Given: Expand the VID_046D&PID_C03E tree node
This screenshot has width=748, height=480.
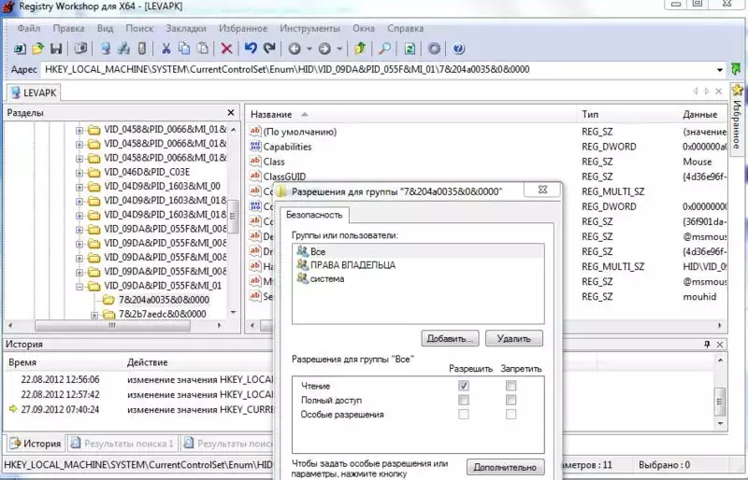Looking at the screenshot, I should click(x=79, y=173).
